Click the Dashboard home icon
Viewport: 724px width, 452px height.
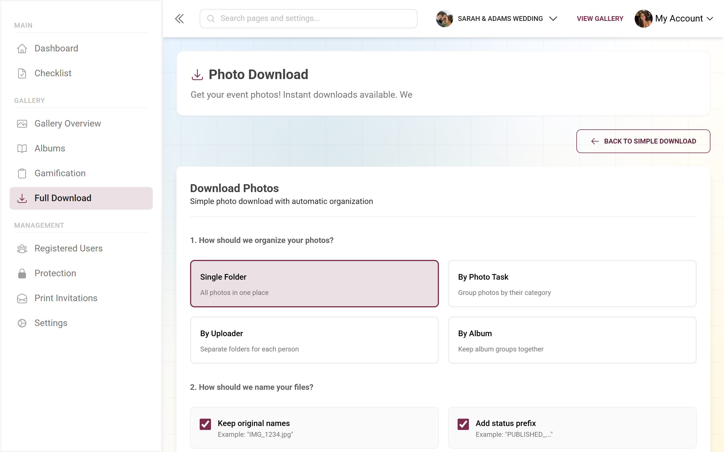[22, 48]
